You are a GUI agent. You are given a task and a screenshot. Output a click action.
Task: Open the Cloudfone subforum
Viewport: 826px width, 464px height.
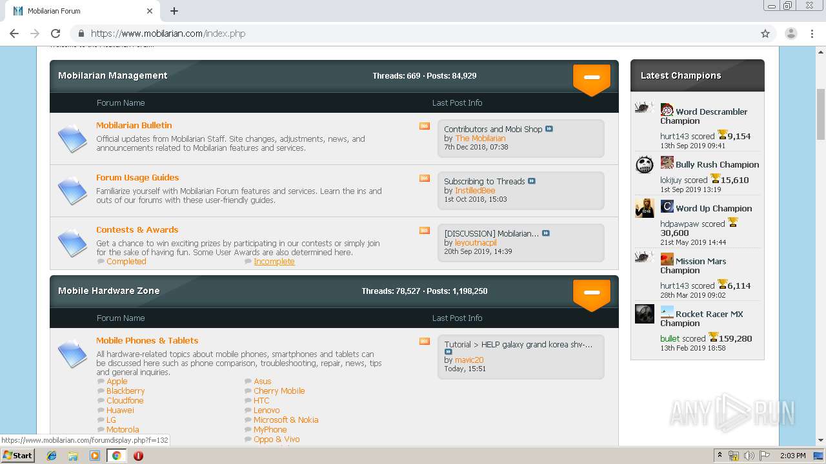(x=125, y=400)
